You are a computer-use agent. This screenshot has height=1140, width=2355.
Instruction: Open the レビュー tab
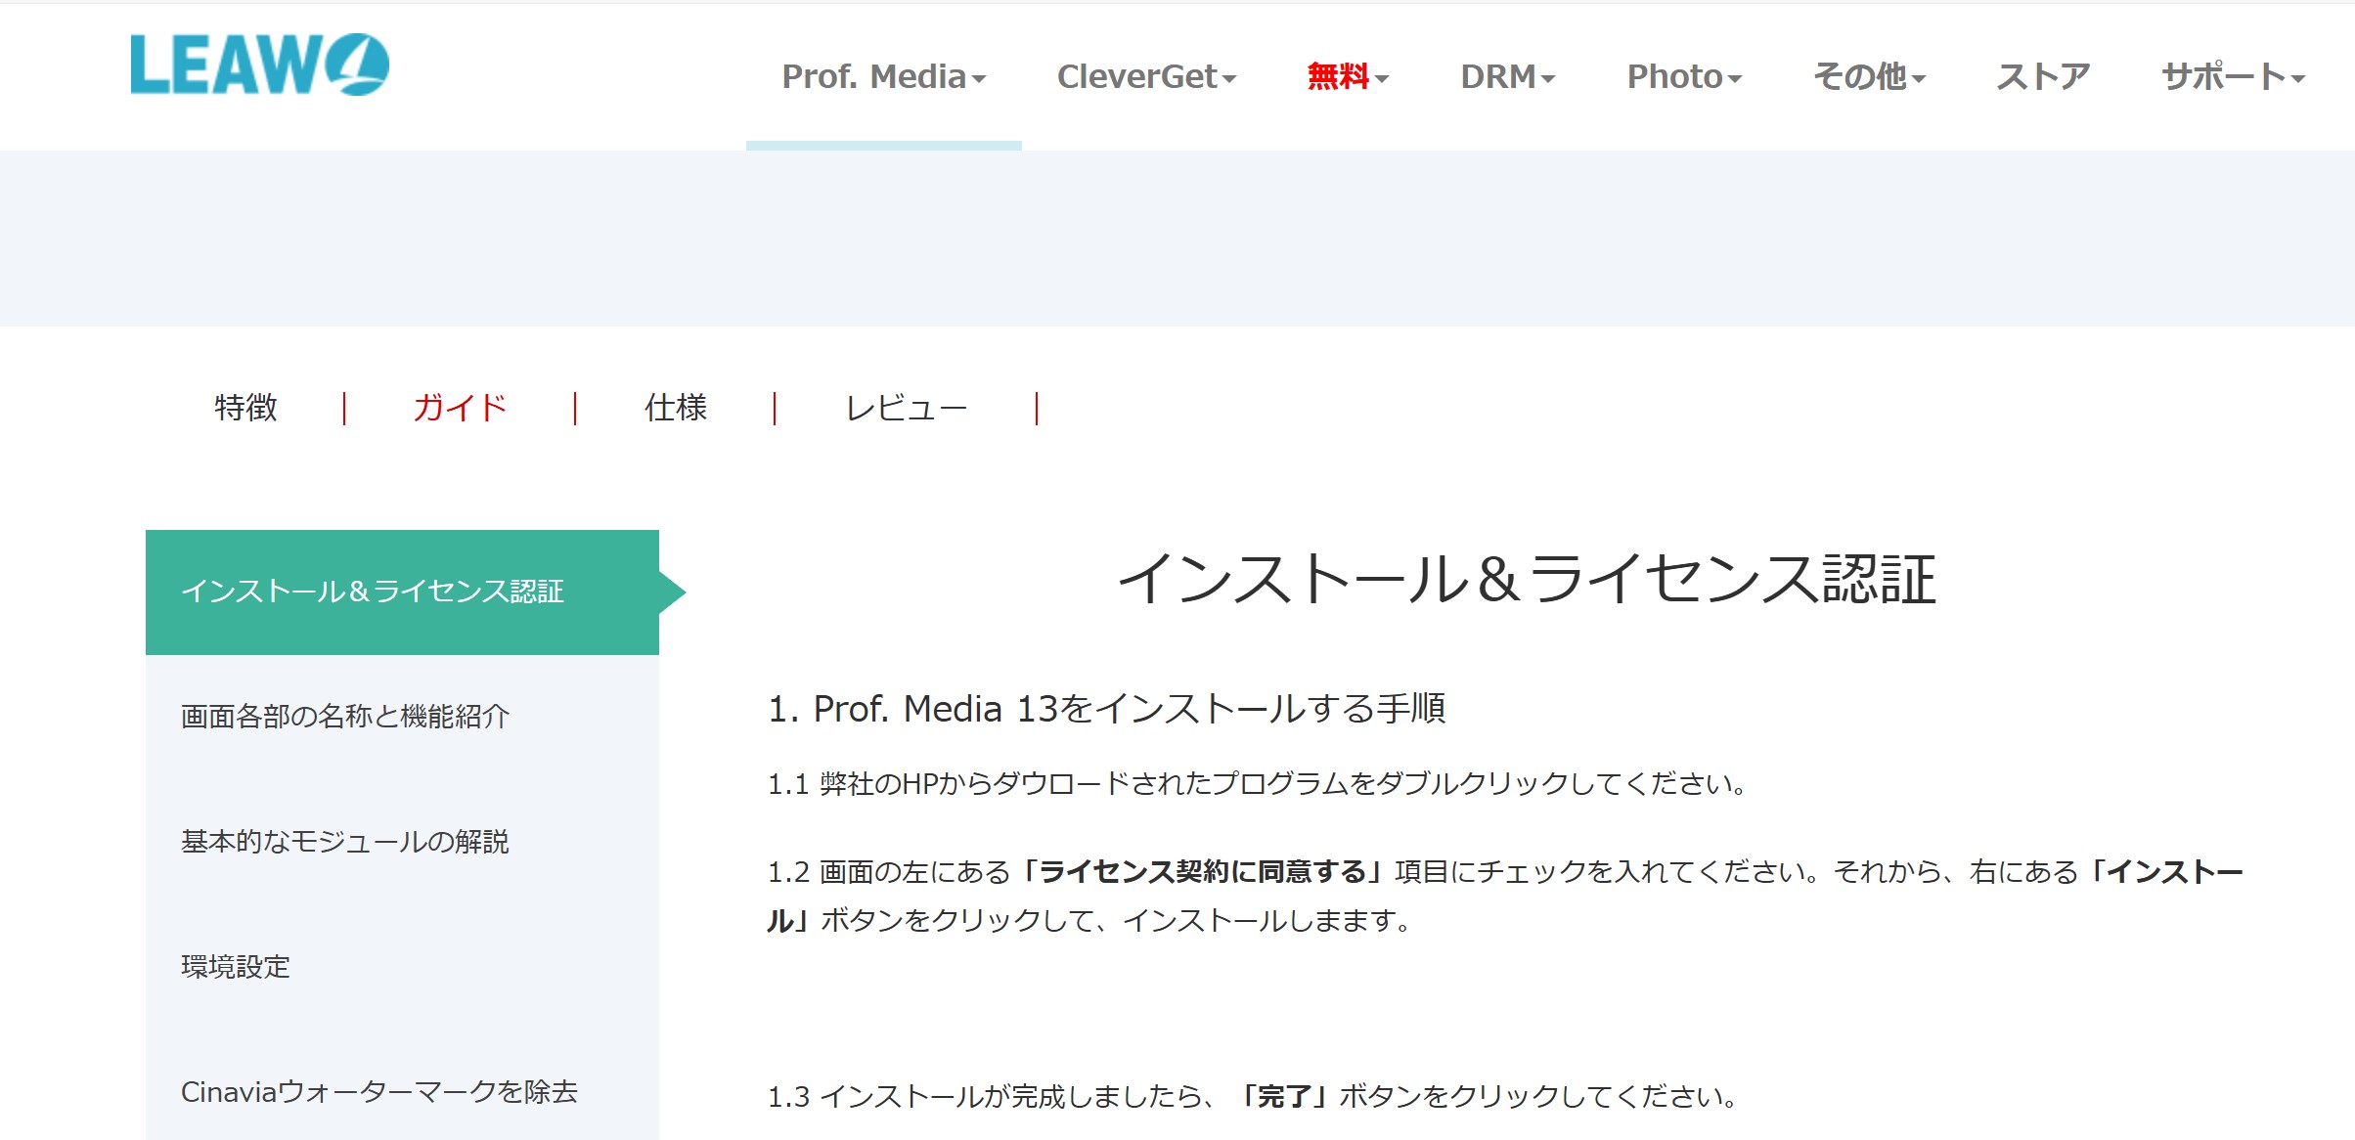tap(906, 408)
